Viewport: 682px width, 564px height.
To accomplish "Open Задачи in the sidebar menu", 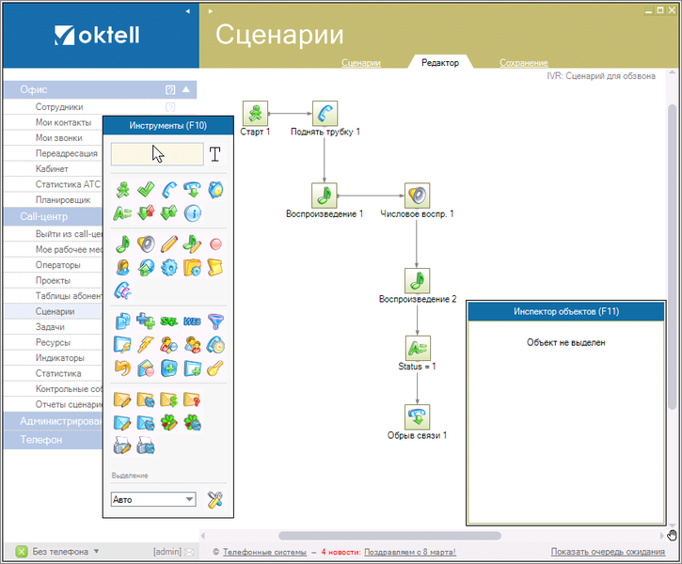I will [50, 327].
